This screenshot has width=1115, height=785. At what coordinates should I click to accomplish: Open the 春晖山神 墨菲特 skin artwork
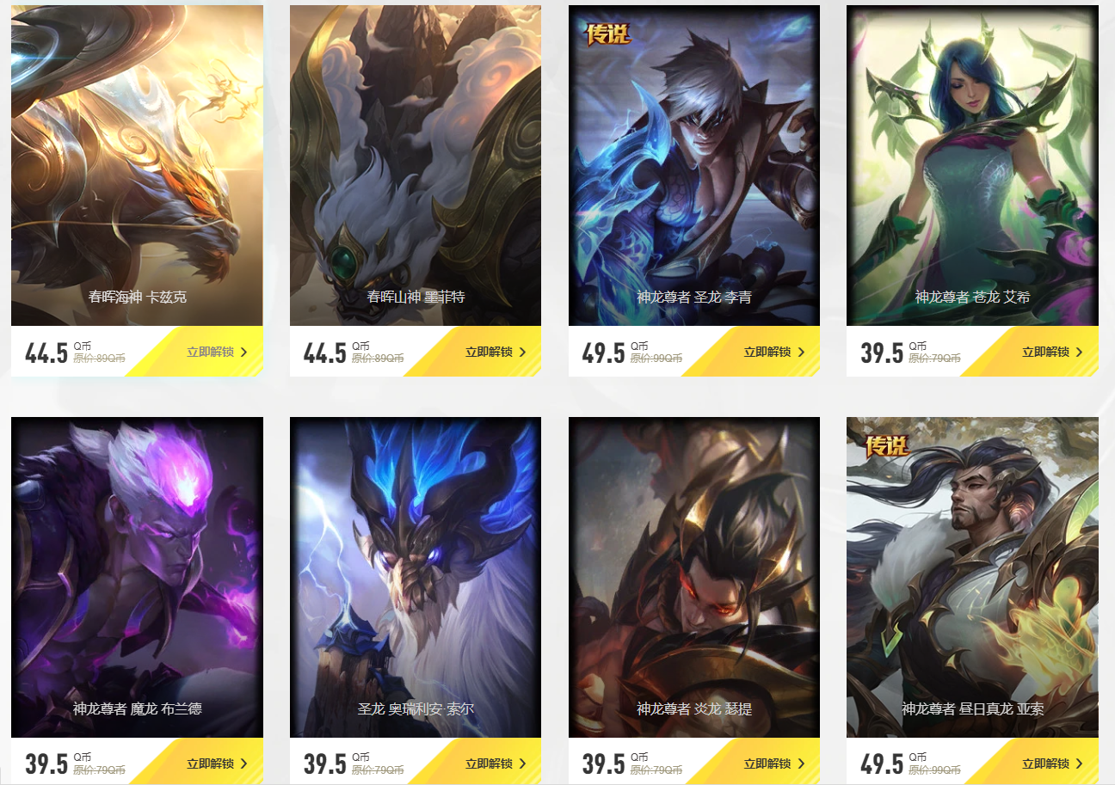[416, 165]
